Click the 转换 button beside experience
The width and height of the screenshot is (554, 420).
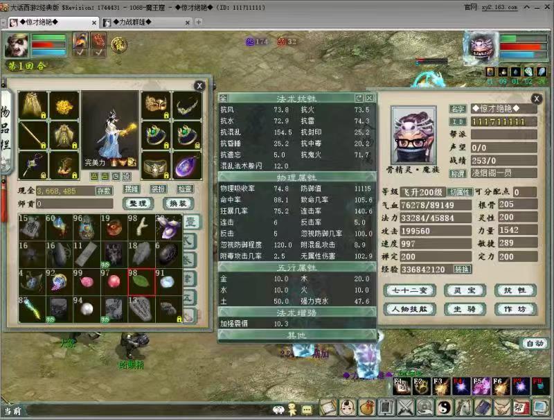point(462,270)
